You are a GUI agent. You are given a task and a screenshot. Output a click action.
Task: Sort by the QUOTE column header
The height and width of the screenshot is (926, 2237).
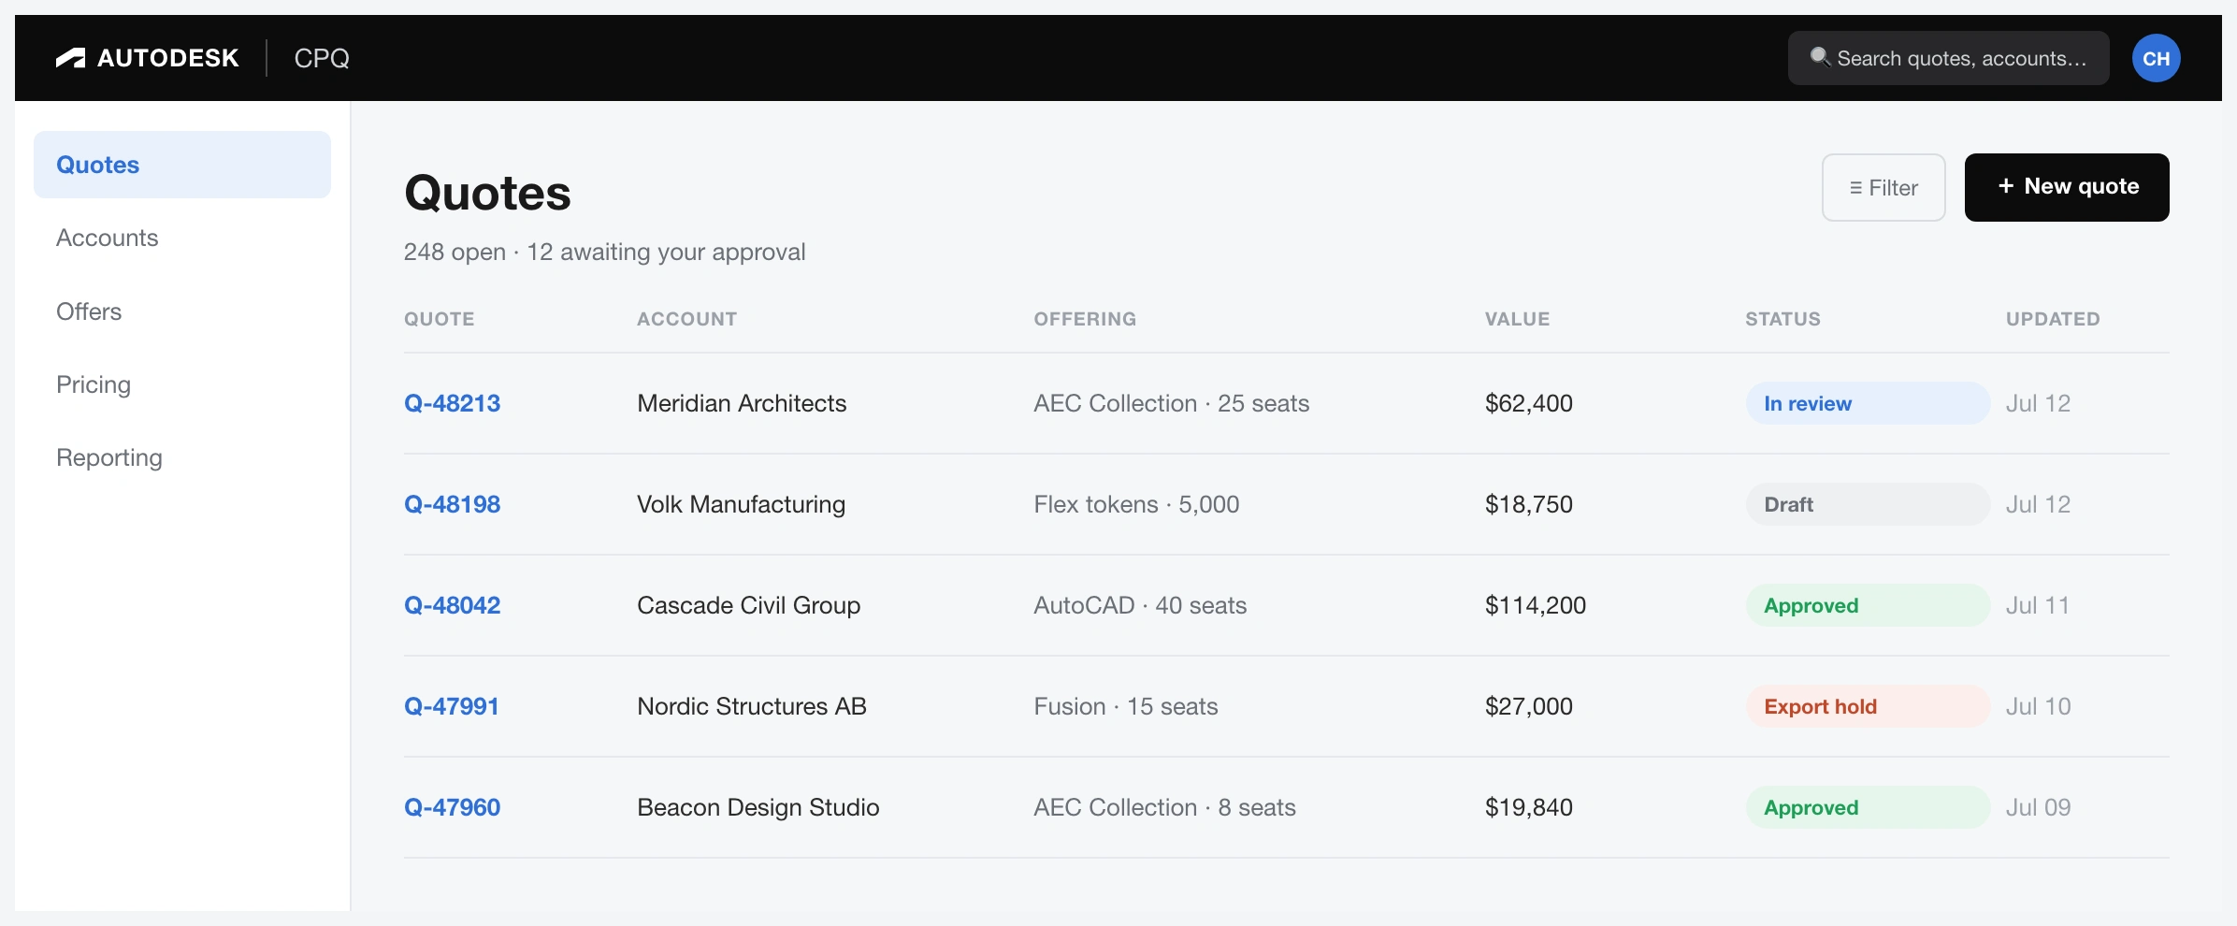440,319
